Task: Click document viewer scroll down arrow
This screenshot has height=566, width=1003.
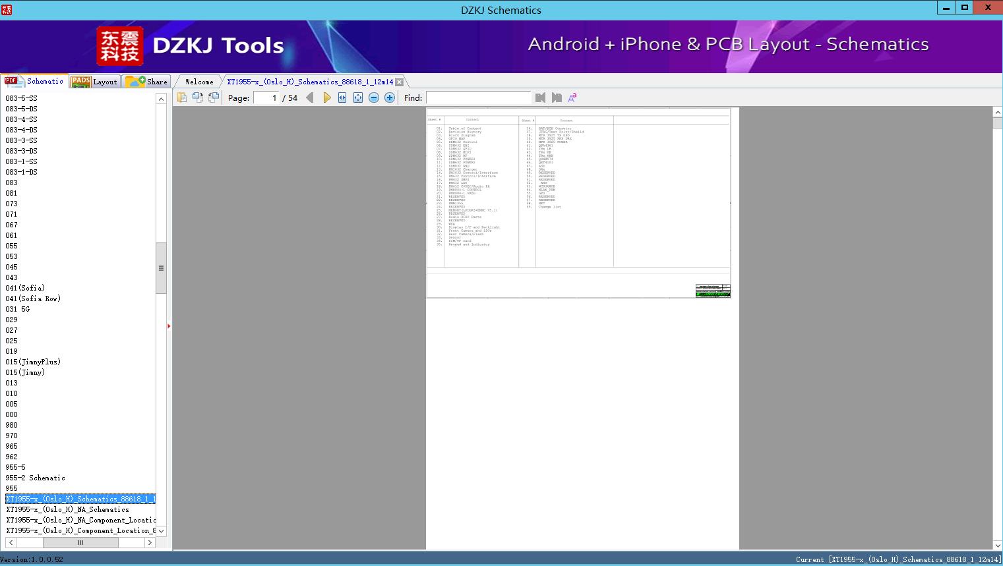Action: pos(998,546)
